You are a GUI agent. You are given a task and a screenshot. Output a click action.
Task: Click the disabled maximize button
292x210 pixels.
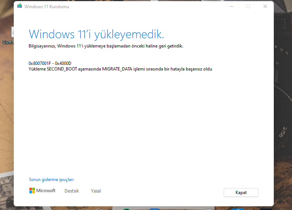[x=248, y=6]
